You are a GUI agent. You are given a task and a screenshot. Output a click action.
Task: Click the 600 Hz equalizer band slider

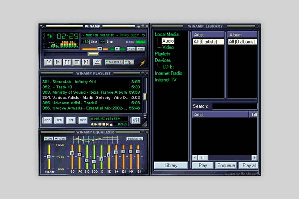click(94, 161)
